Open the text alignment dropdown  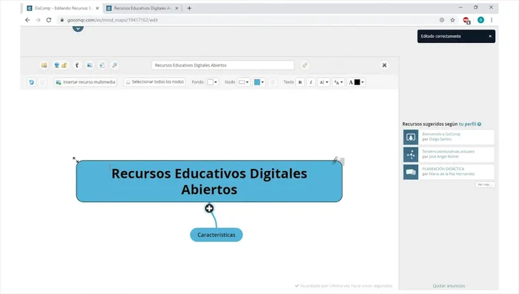pos(324,82)
